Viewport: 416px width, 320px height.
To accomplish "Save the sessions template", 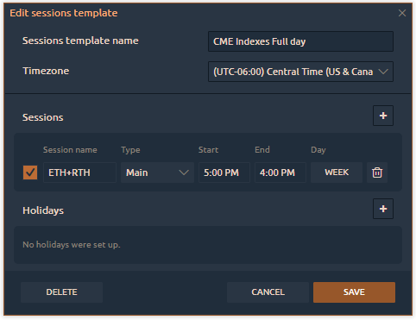I will coord(354,292).
